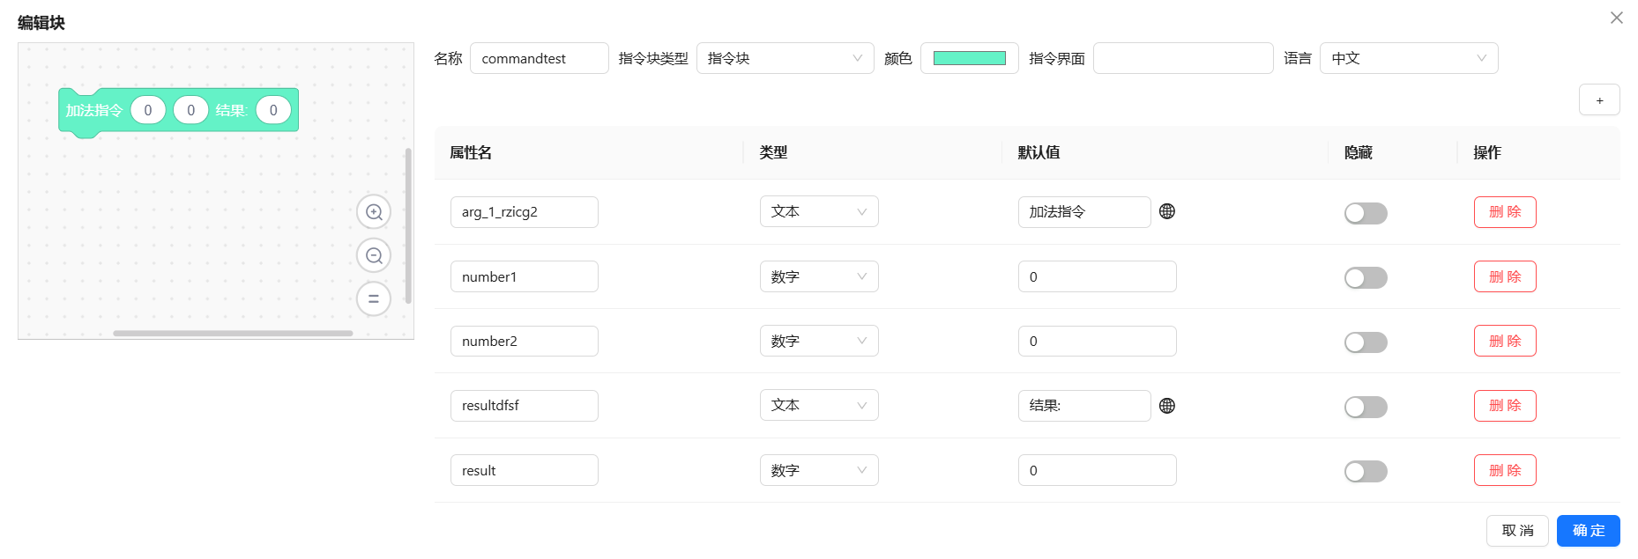Delete the arg_1_rzicg2 attribute row
1638x559 pixels.
click(x=1505, y=212)
